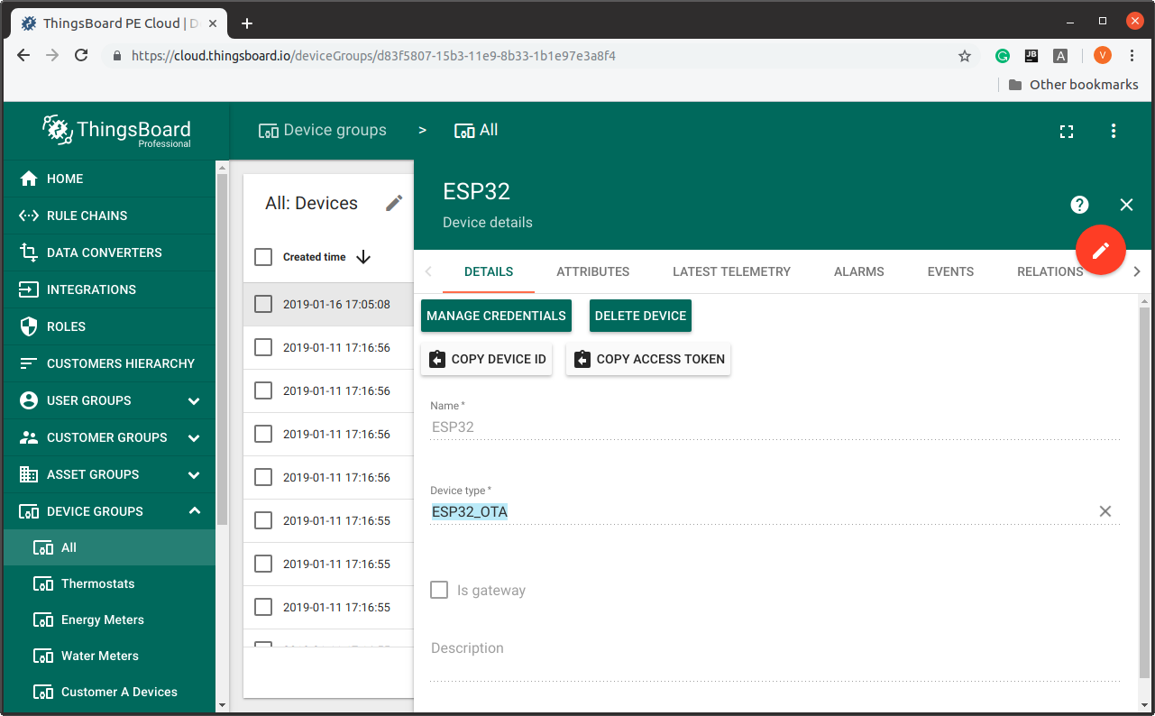The height and width of the screenshot is (716, 1155).
Task: Edit the All: Devices group pencil
Action: pyautogui.click(x=394, y=203)
